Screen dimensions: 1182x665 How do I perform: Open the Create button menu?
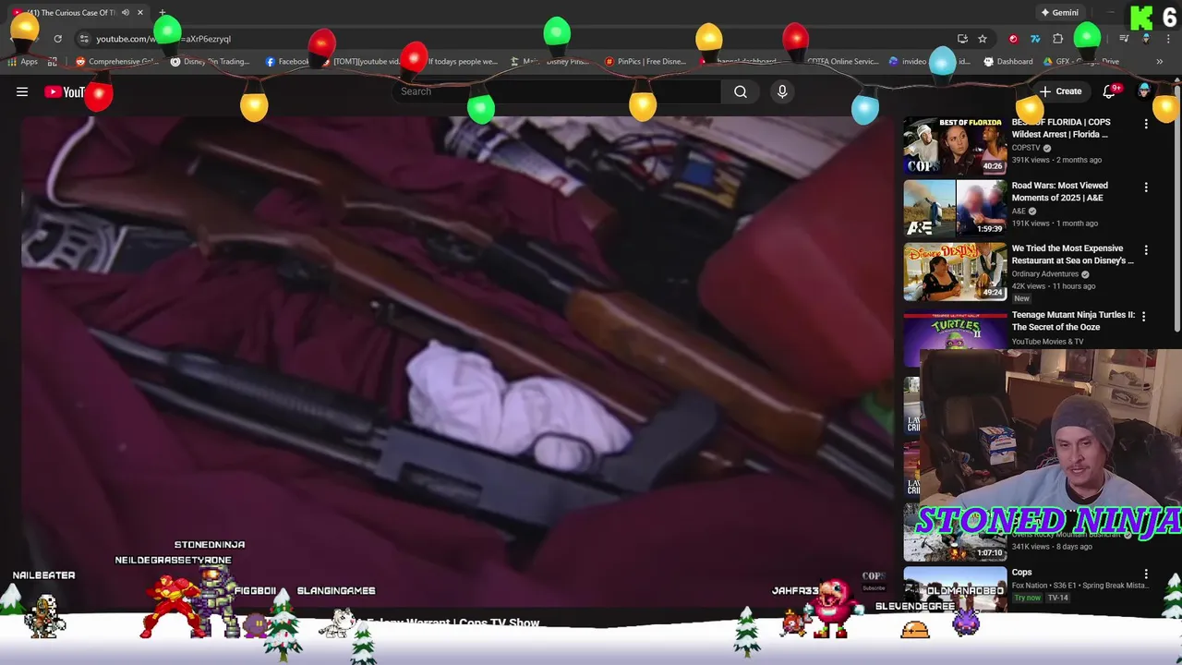pos(1062,91)
